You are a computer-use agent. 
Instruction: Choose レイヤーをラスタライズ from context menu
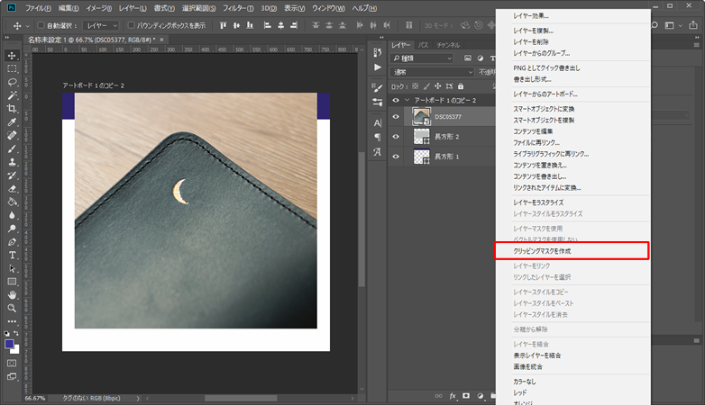point(538,202)
